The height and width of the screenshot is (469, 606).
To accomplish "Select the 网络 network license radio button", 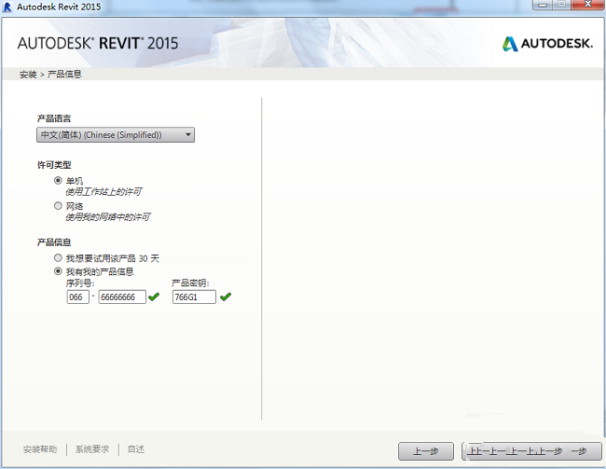I will point(58,206).
